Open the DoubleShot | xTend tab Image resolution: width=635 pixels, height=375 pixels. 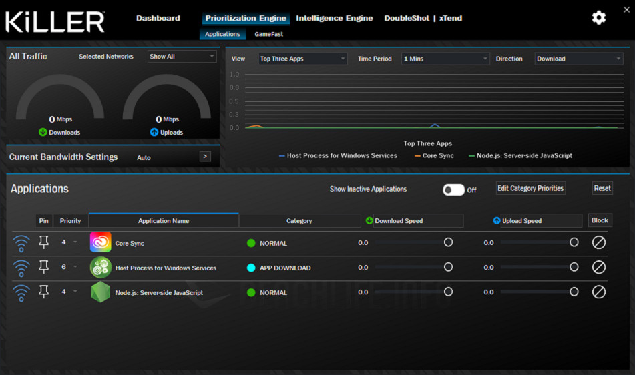pyautogui.click(x=423, y=18)
